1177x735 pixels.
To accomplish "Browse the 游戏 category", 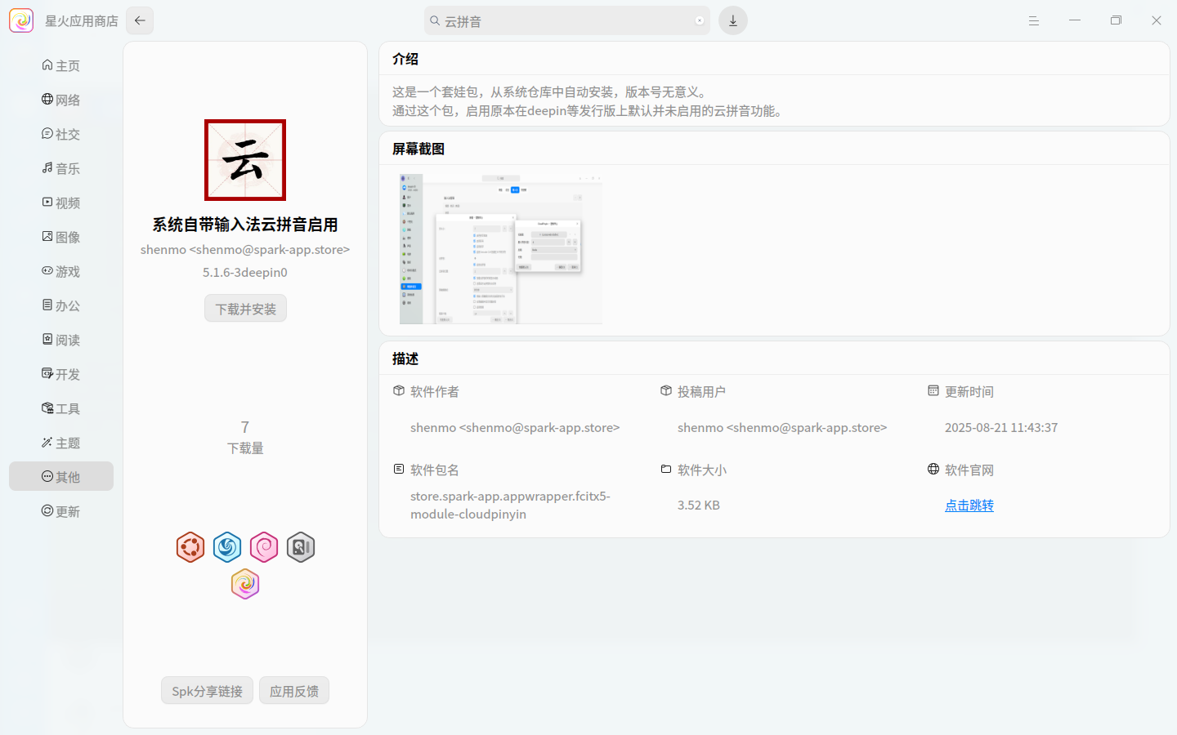I will click(61, 271).
